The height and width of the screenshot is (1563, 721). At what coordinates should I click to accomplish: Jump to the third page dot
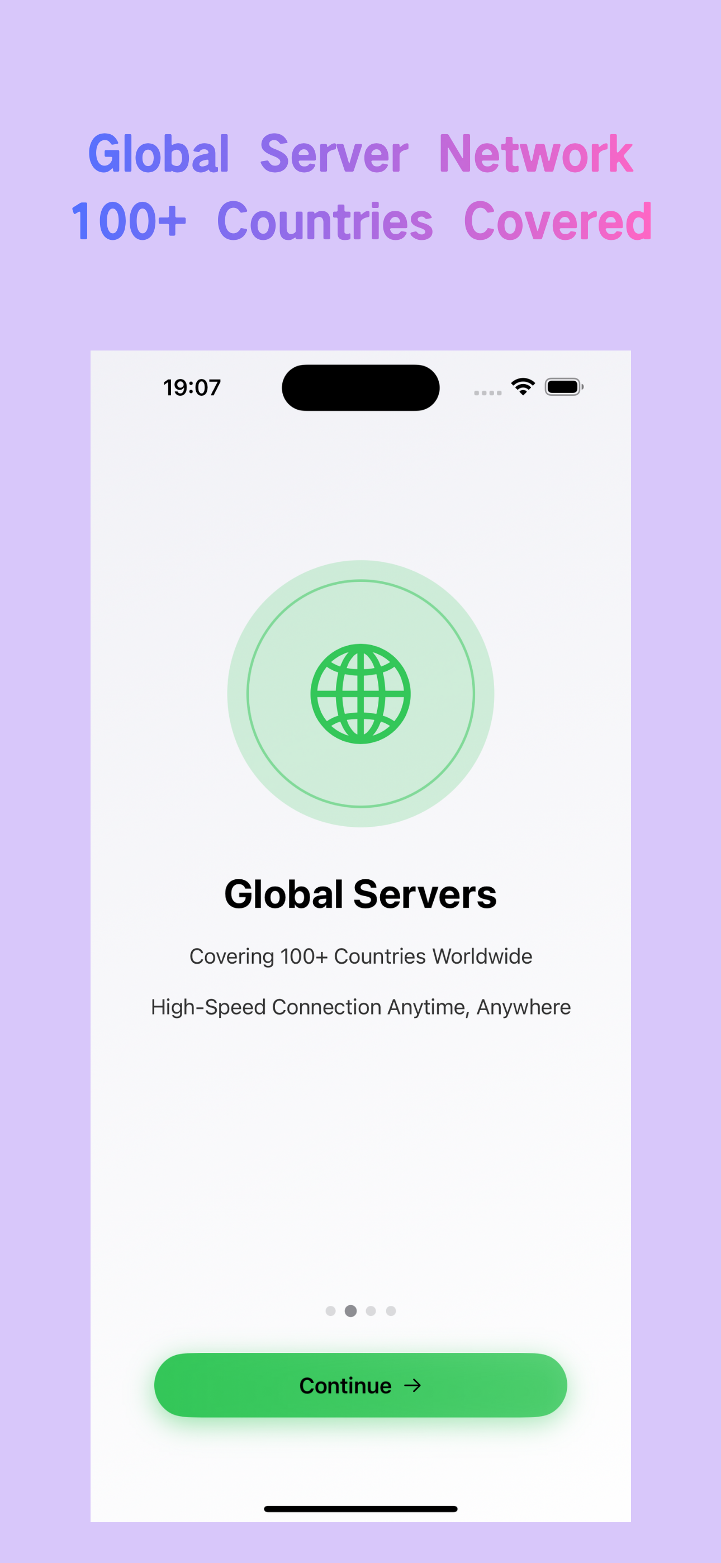pyautogui.click(x=371, y=1310)
